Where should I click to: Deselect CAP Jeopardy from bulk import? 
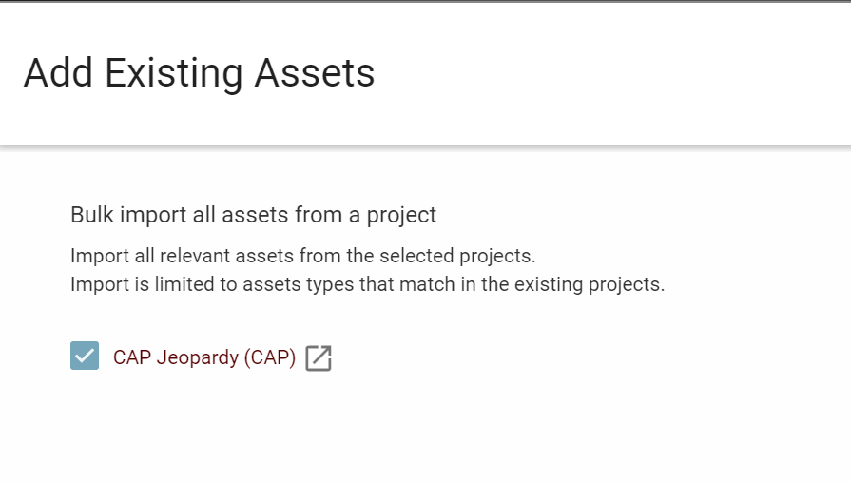click(x=85, y=356)
